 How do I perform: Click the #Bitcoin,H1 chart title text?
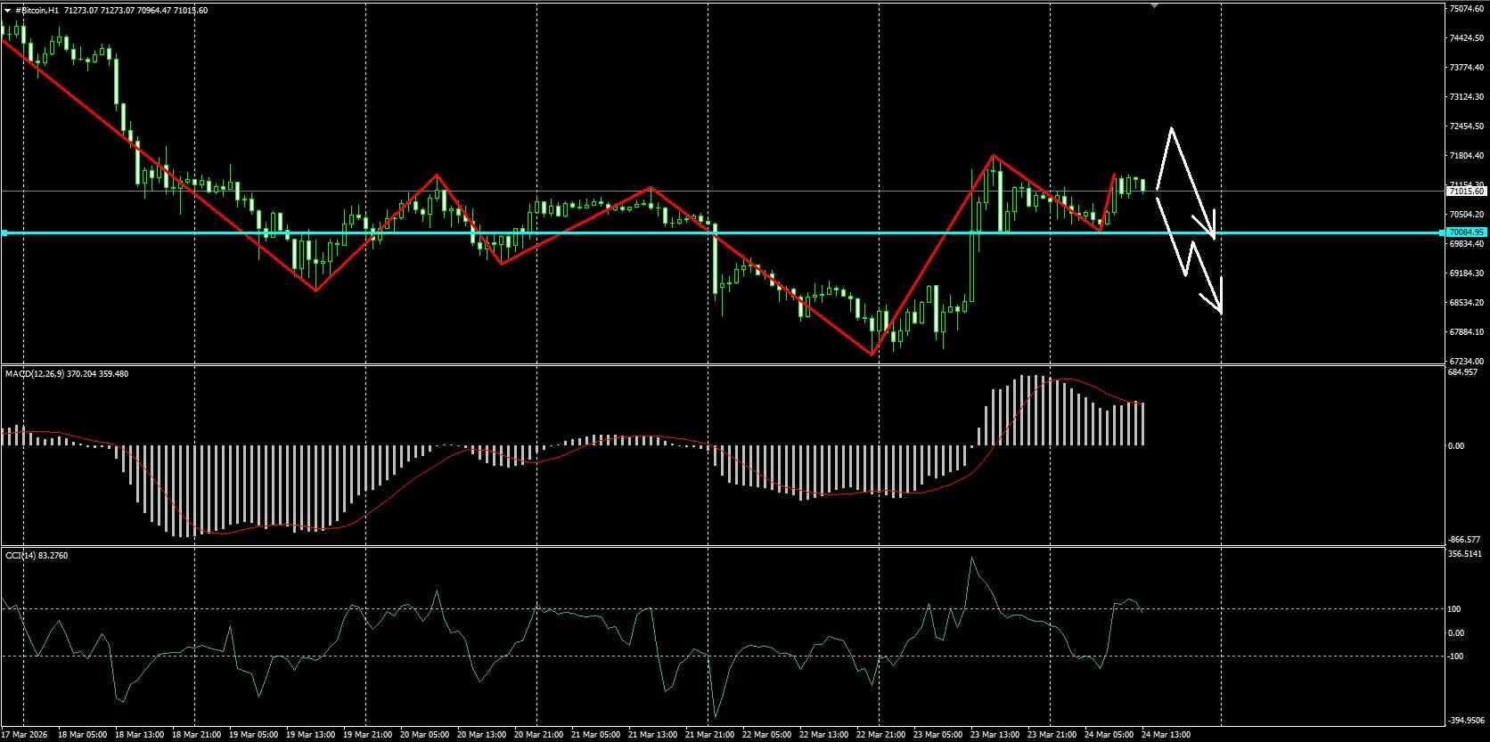tap(38, 10)
